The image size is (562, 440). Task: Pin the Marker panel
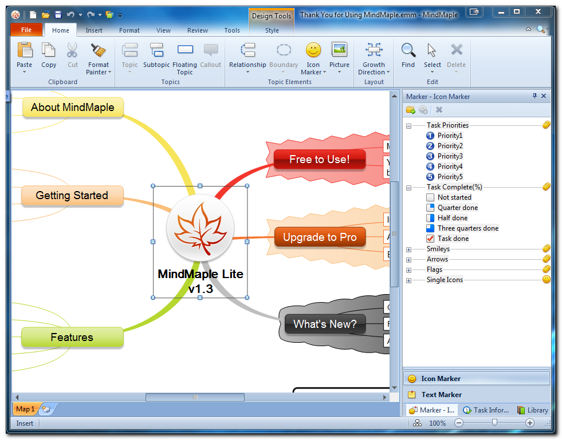(x=535, y=96)
